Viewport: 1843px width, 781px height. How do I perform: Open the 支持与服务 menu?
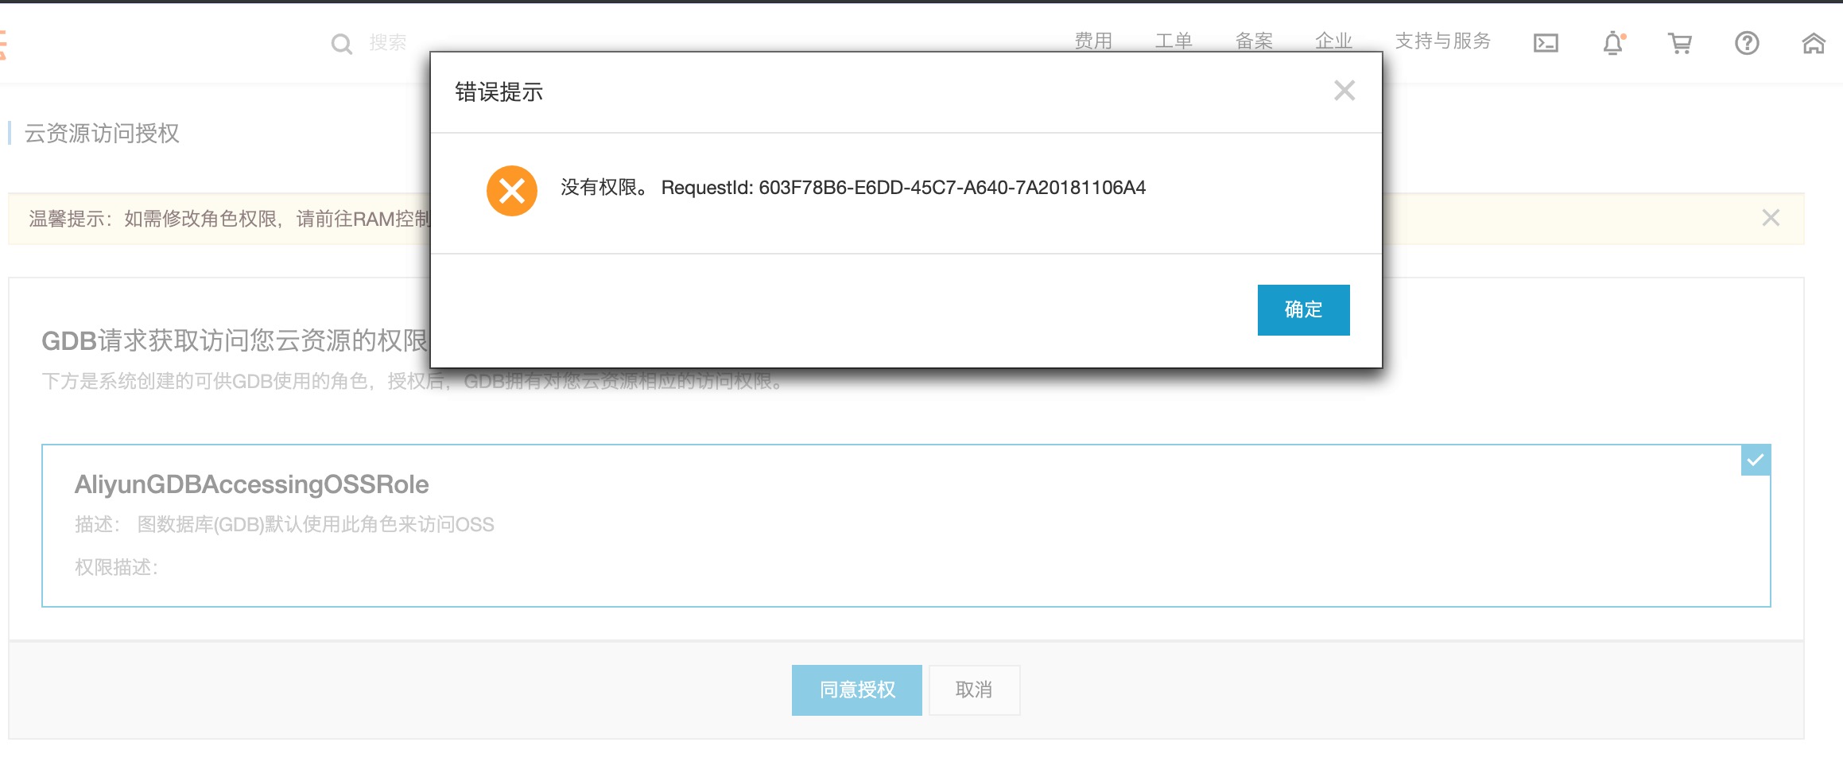pos(1442,41)
